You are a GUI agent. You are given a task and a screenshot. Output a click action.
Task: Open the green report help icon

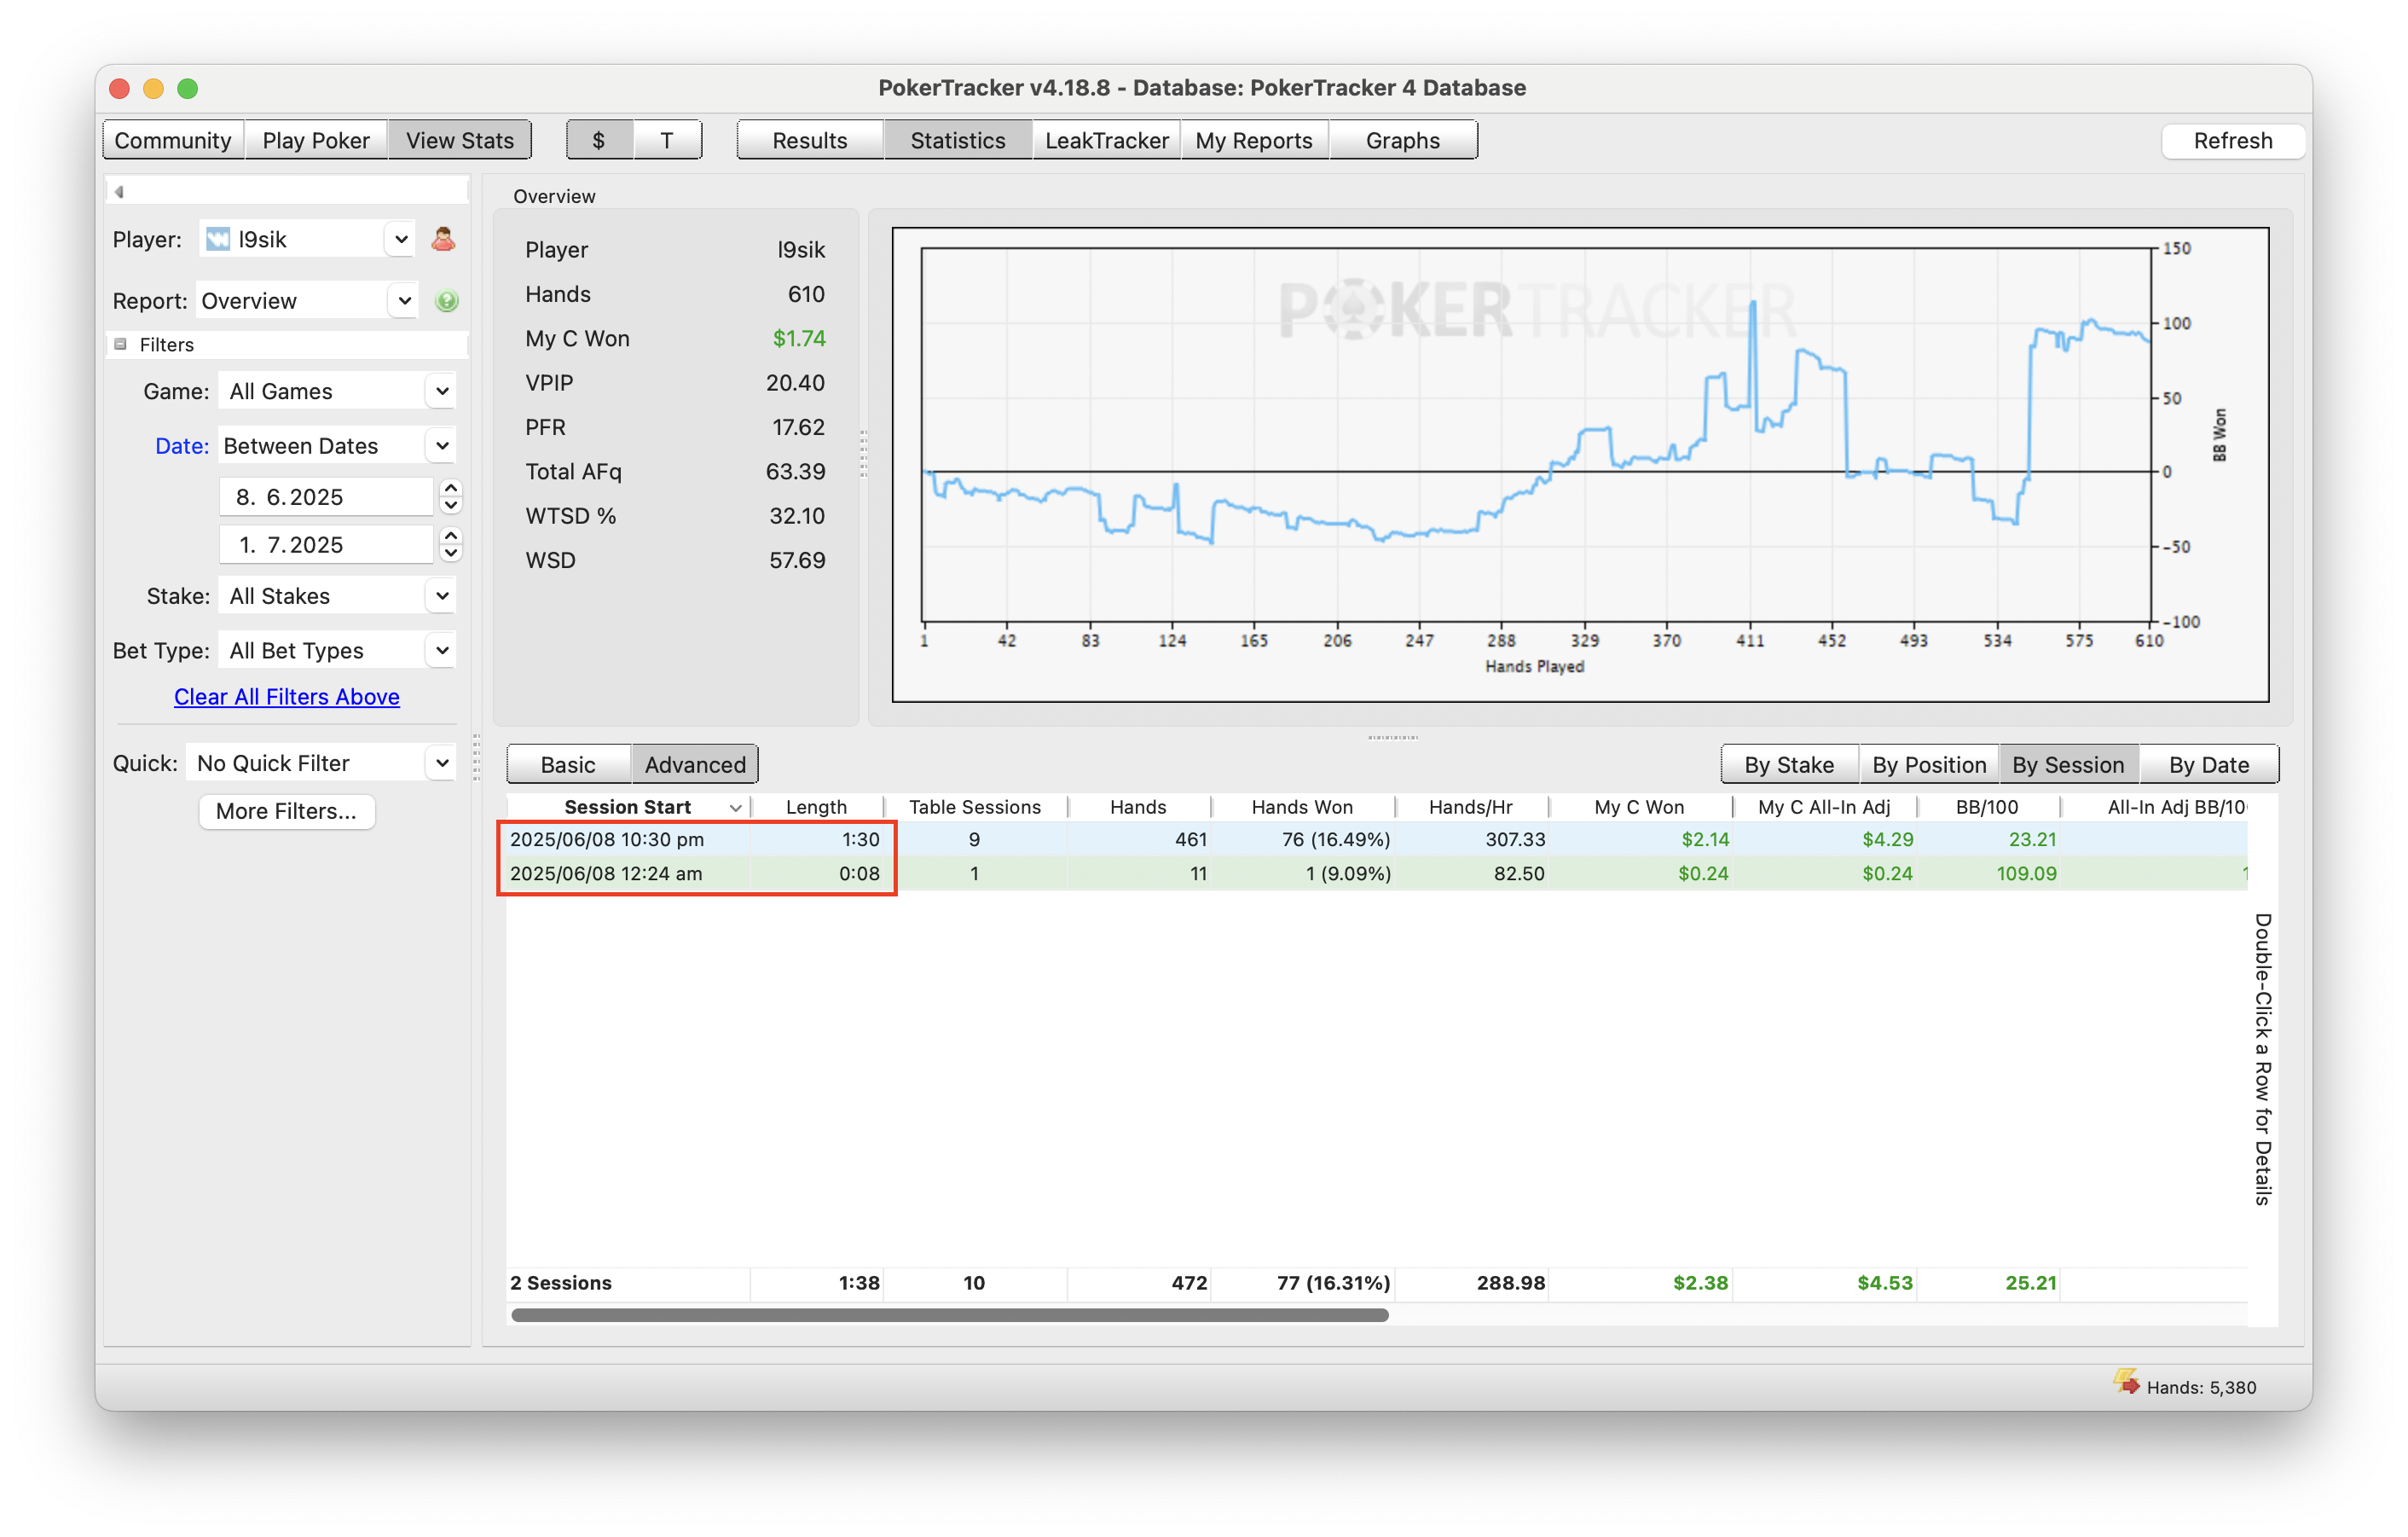click(x=447, y=301)
